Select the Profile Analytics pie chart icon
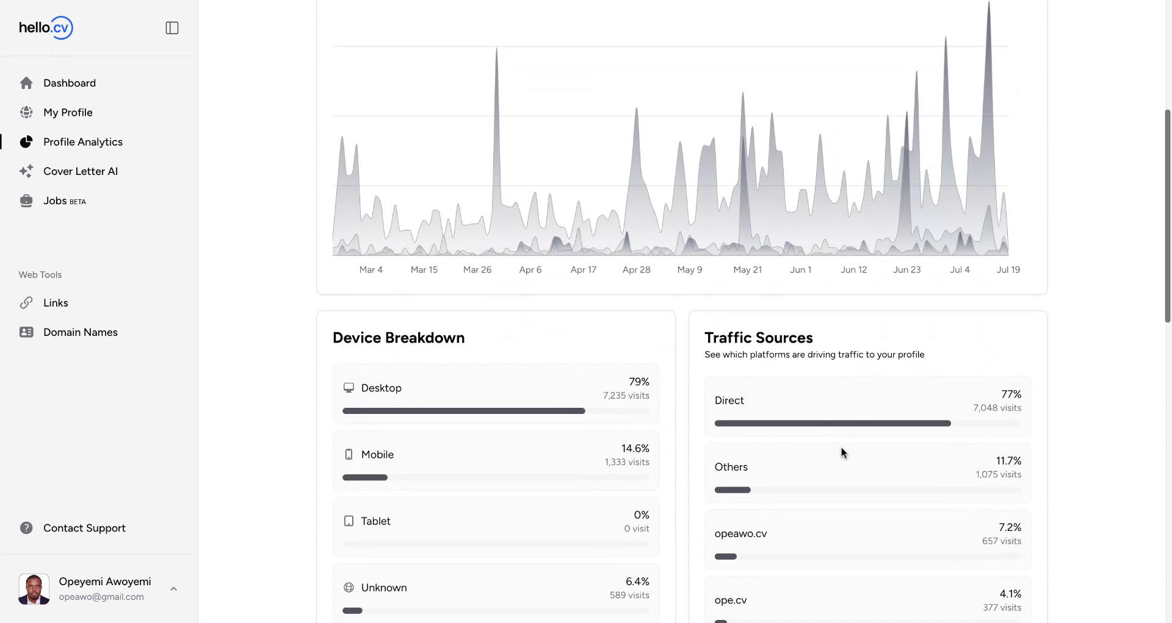Screen dimensions: 1172x623 (26, 141)
